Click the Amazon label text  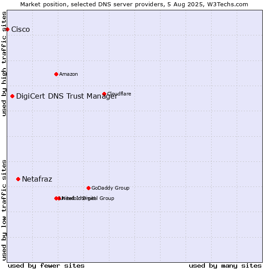[69, 74]
